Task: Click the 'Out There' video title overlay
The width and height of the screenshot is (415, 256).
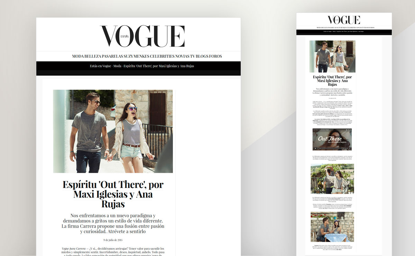Action: 321,130
